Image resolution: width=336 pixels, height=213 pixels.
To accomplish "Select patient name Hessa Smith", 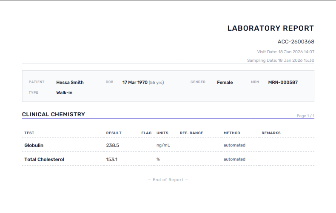I will pos(70,83).
